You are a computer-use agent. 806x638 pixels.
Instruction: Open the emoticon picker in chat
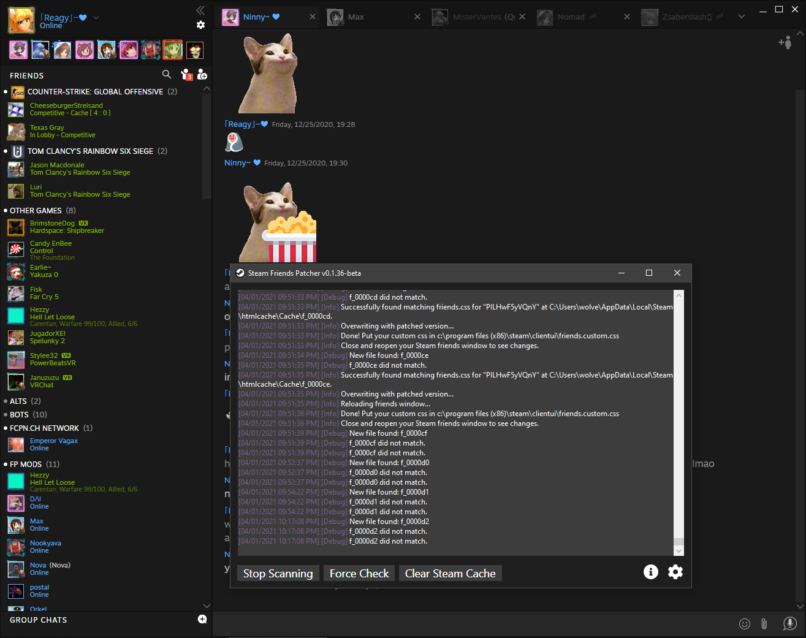(x=745, y=624)
